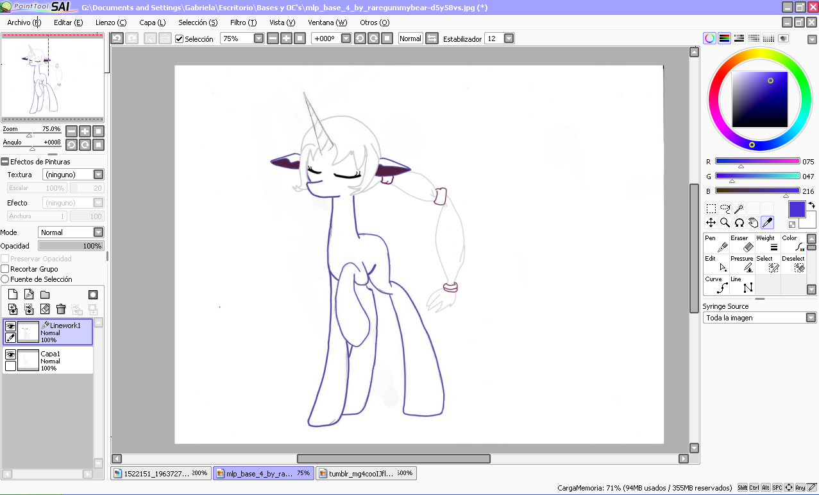The height and width of the screenshot is (495, 819).
Task: Open the +000° rotation dropdown
Action: (346, 39)
